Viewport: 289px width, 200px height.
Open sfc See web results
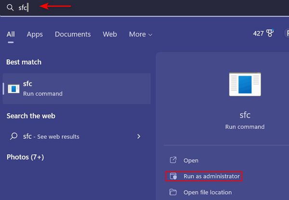coord(77,136)
